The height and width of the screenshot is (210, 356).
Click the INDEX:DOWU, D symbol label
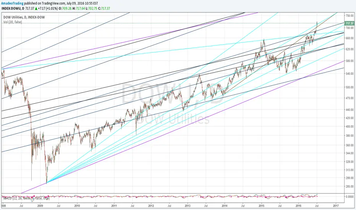pos(13,8)
